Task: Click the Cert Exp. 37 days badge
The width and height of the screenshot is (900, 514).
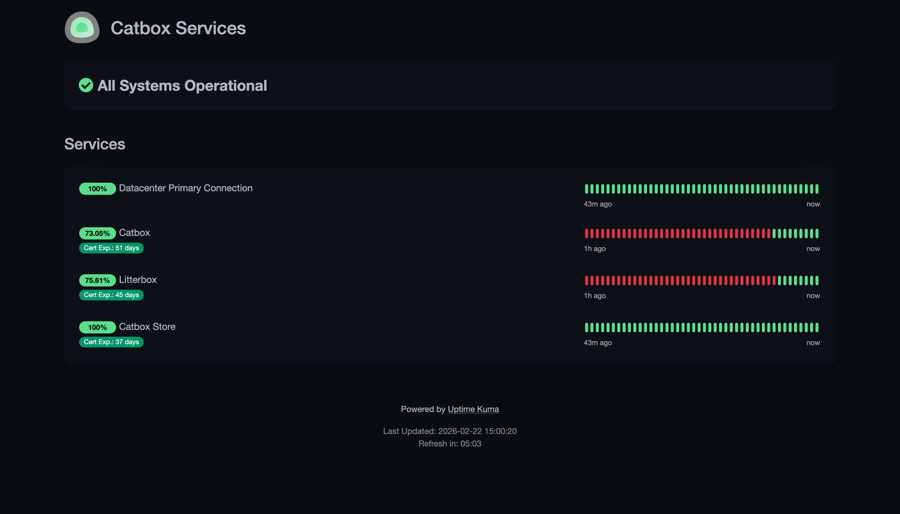Action: pyautogui.click(x=111, y=342)
